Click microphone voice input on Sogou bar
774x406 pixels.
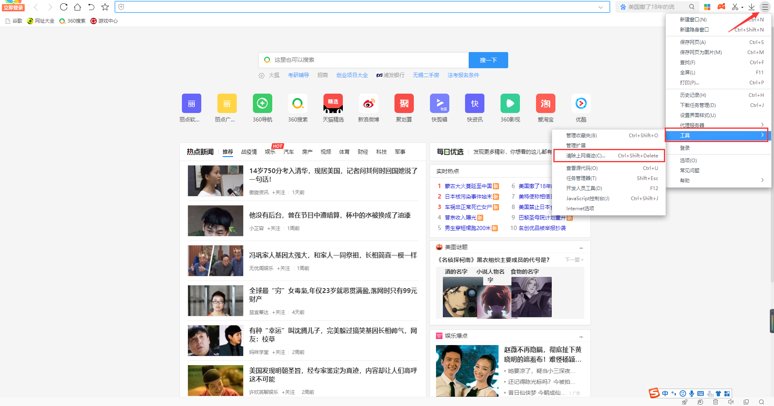click(x=691, y=393)
